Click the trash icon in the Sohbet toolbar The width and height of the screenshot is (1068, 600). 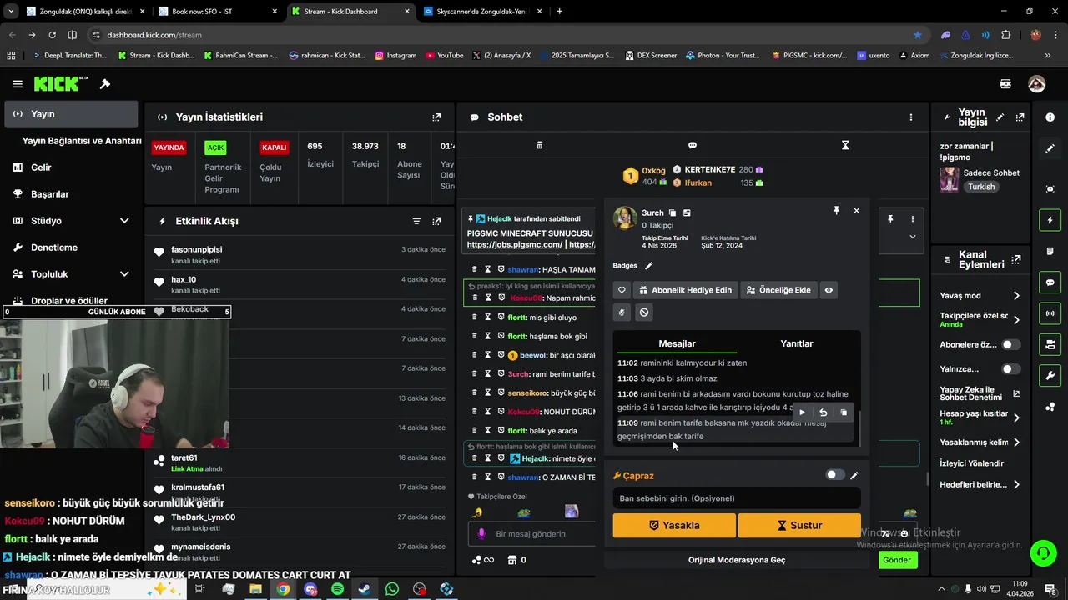539,145
